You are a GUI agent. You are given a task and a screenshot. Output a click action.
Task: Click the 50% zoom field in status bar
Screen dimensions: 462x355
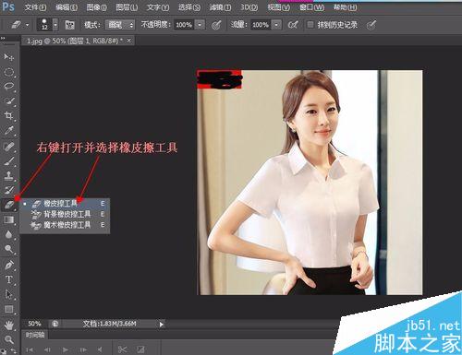(x=34, y=324)
